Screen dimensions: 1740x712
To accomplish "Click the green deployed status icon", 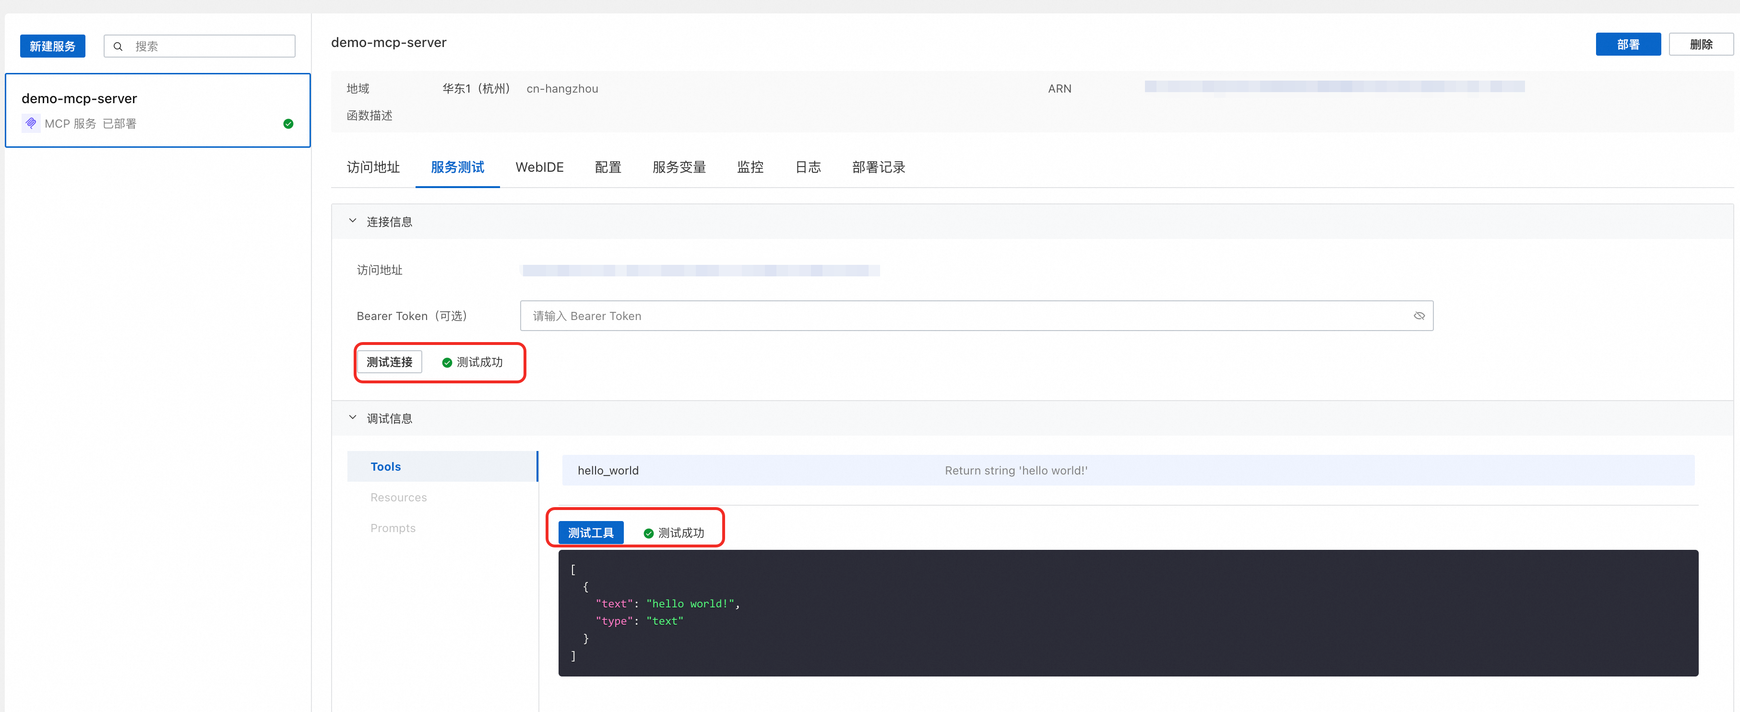I will click(288, 124).
